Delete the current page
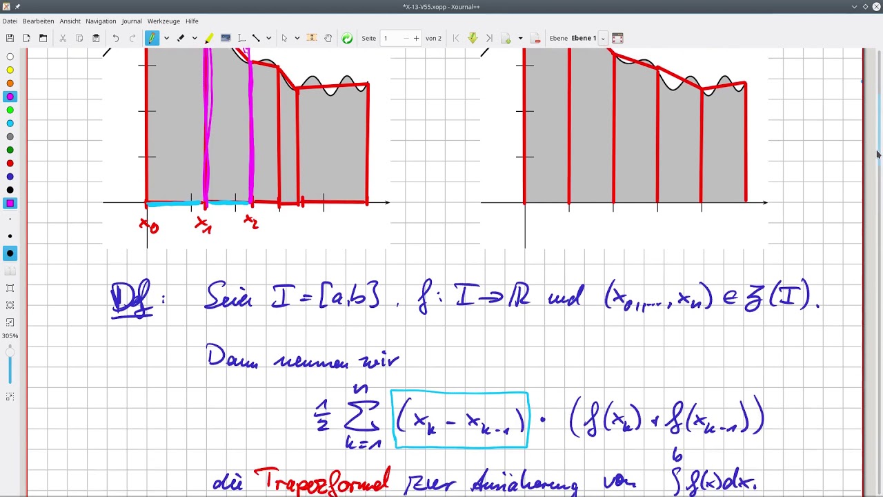This screenshot has height=497, width=883. [x=535, y=39]
